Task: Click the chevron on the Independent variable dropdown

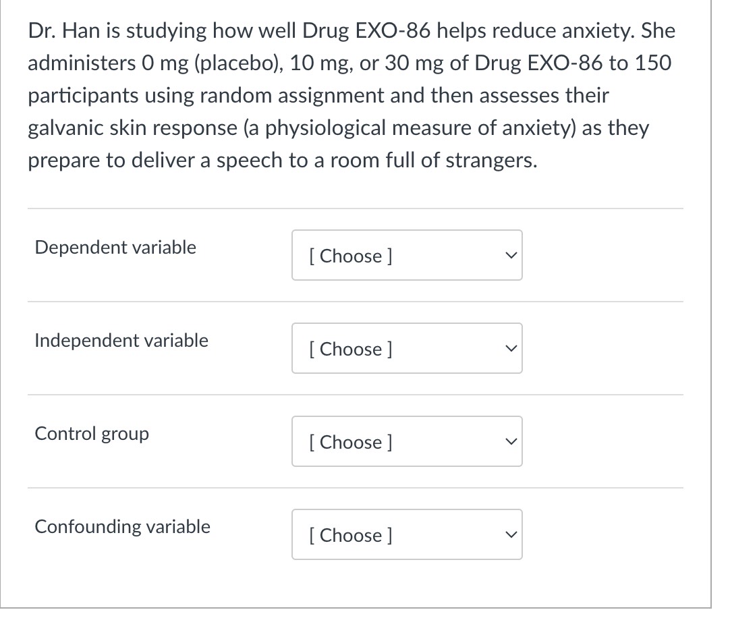Action: tap(511, 348)
